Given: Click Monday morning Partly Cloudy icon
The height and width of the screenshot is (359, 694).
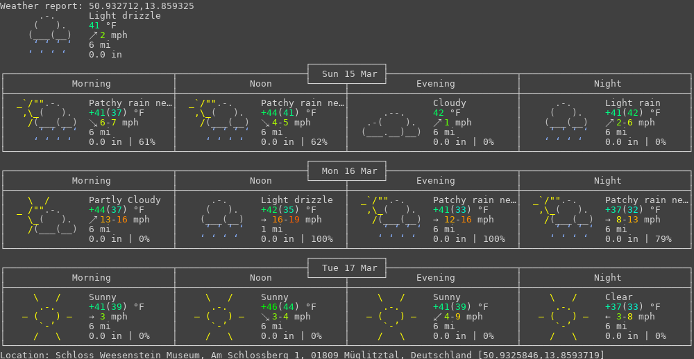Looking at the screenshot, I should (47, 216).
